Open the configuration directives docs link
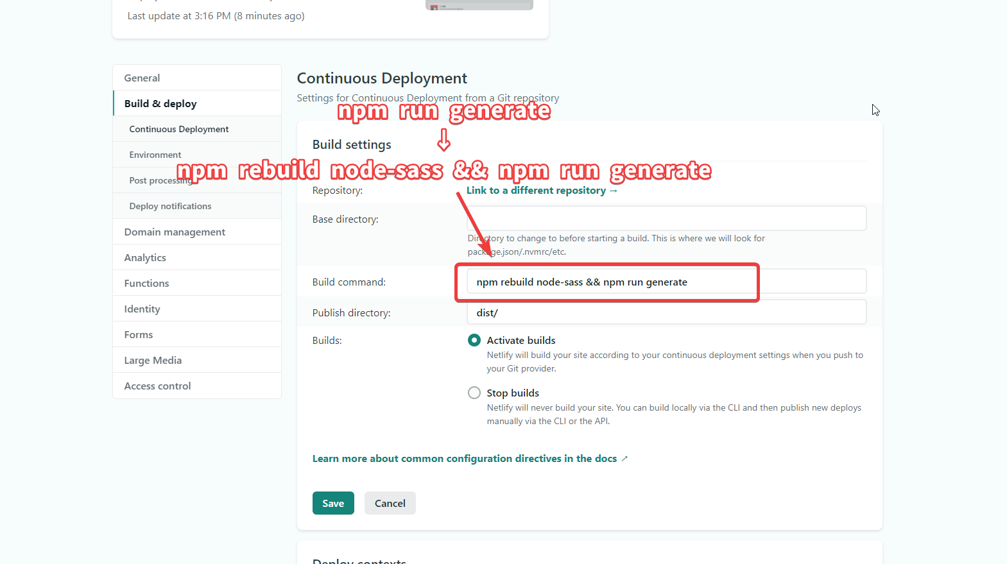 click(470, 459)
